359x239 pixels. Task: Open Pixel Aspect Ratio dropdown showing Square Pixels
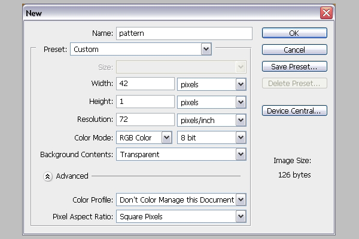(x=181, y=216)
